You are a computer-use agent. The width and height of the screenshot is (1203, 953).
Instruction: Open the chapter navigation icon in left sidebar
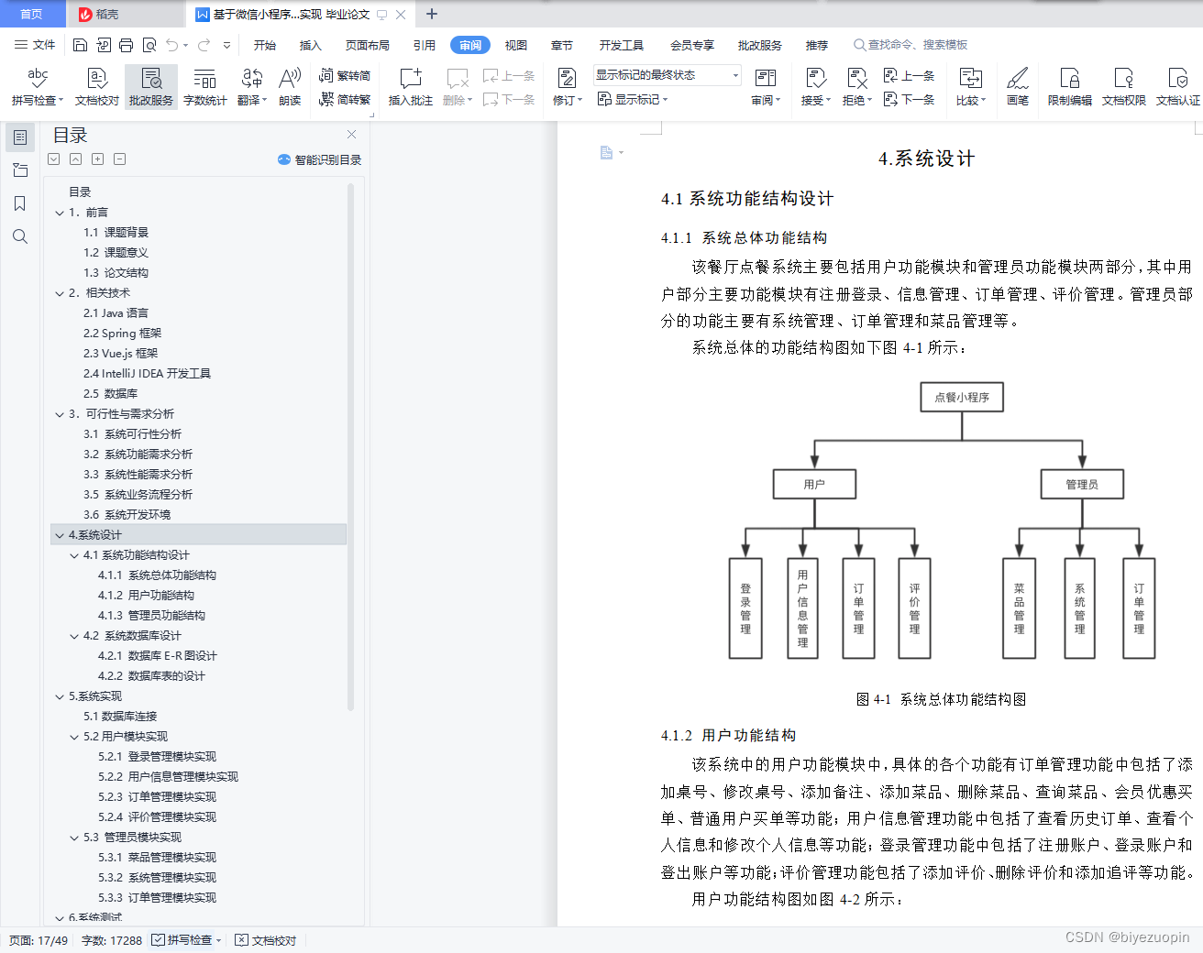(20, 170)
